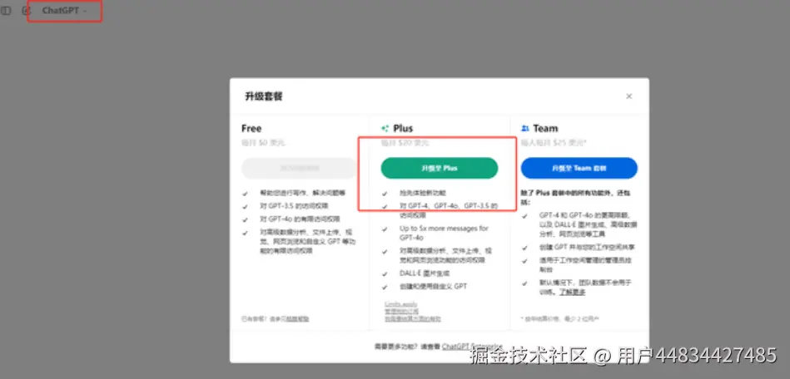Open the Limits apply link
This screenshot has height=379, width=790.
click(400, 304)
